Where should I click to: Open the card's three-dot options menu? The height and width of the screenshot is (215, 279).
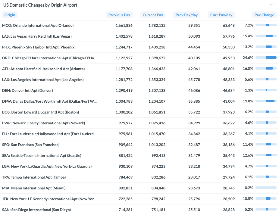272,5
